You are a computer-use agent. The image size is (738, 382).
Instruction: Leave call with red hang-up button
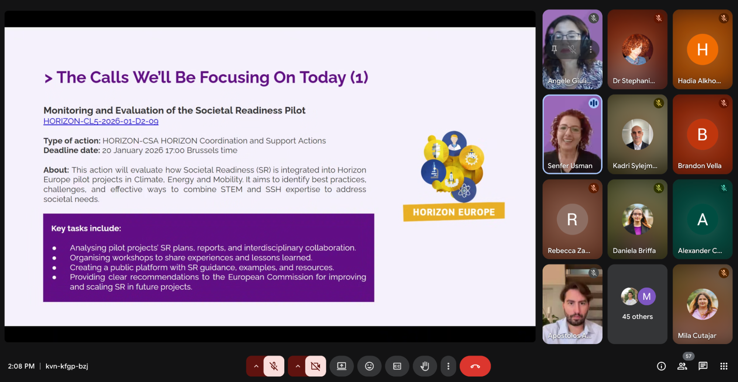[x=475, y=366]
